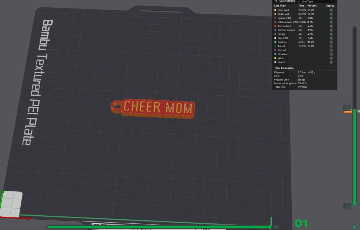
Task: Click the top handle of layer slider
Action: point(354,111)
